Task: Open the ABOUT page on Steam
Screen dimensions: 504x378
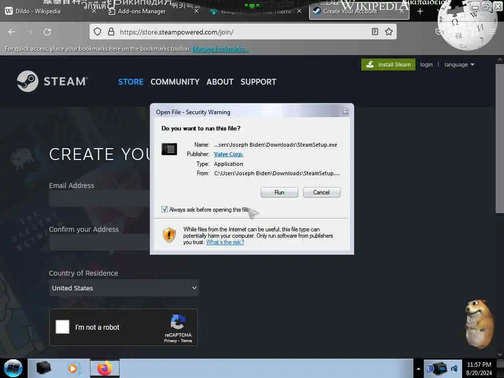Action: 220,82
